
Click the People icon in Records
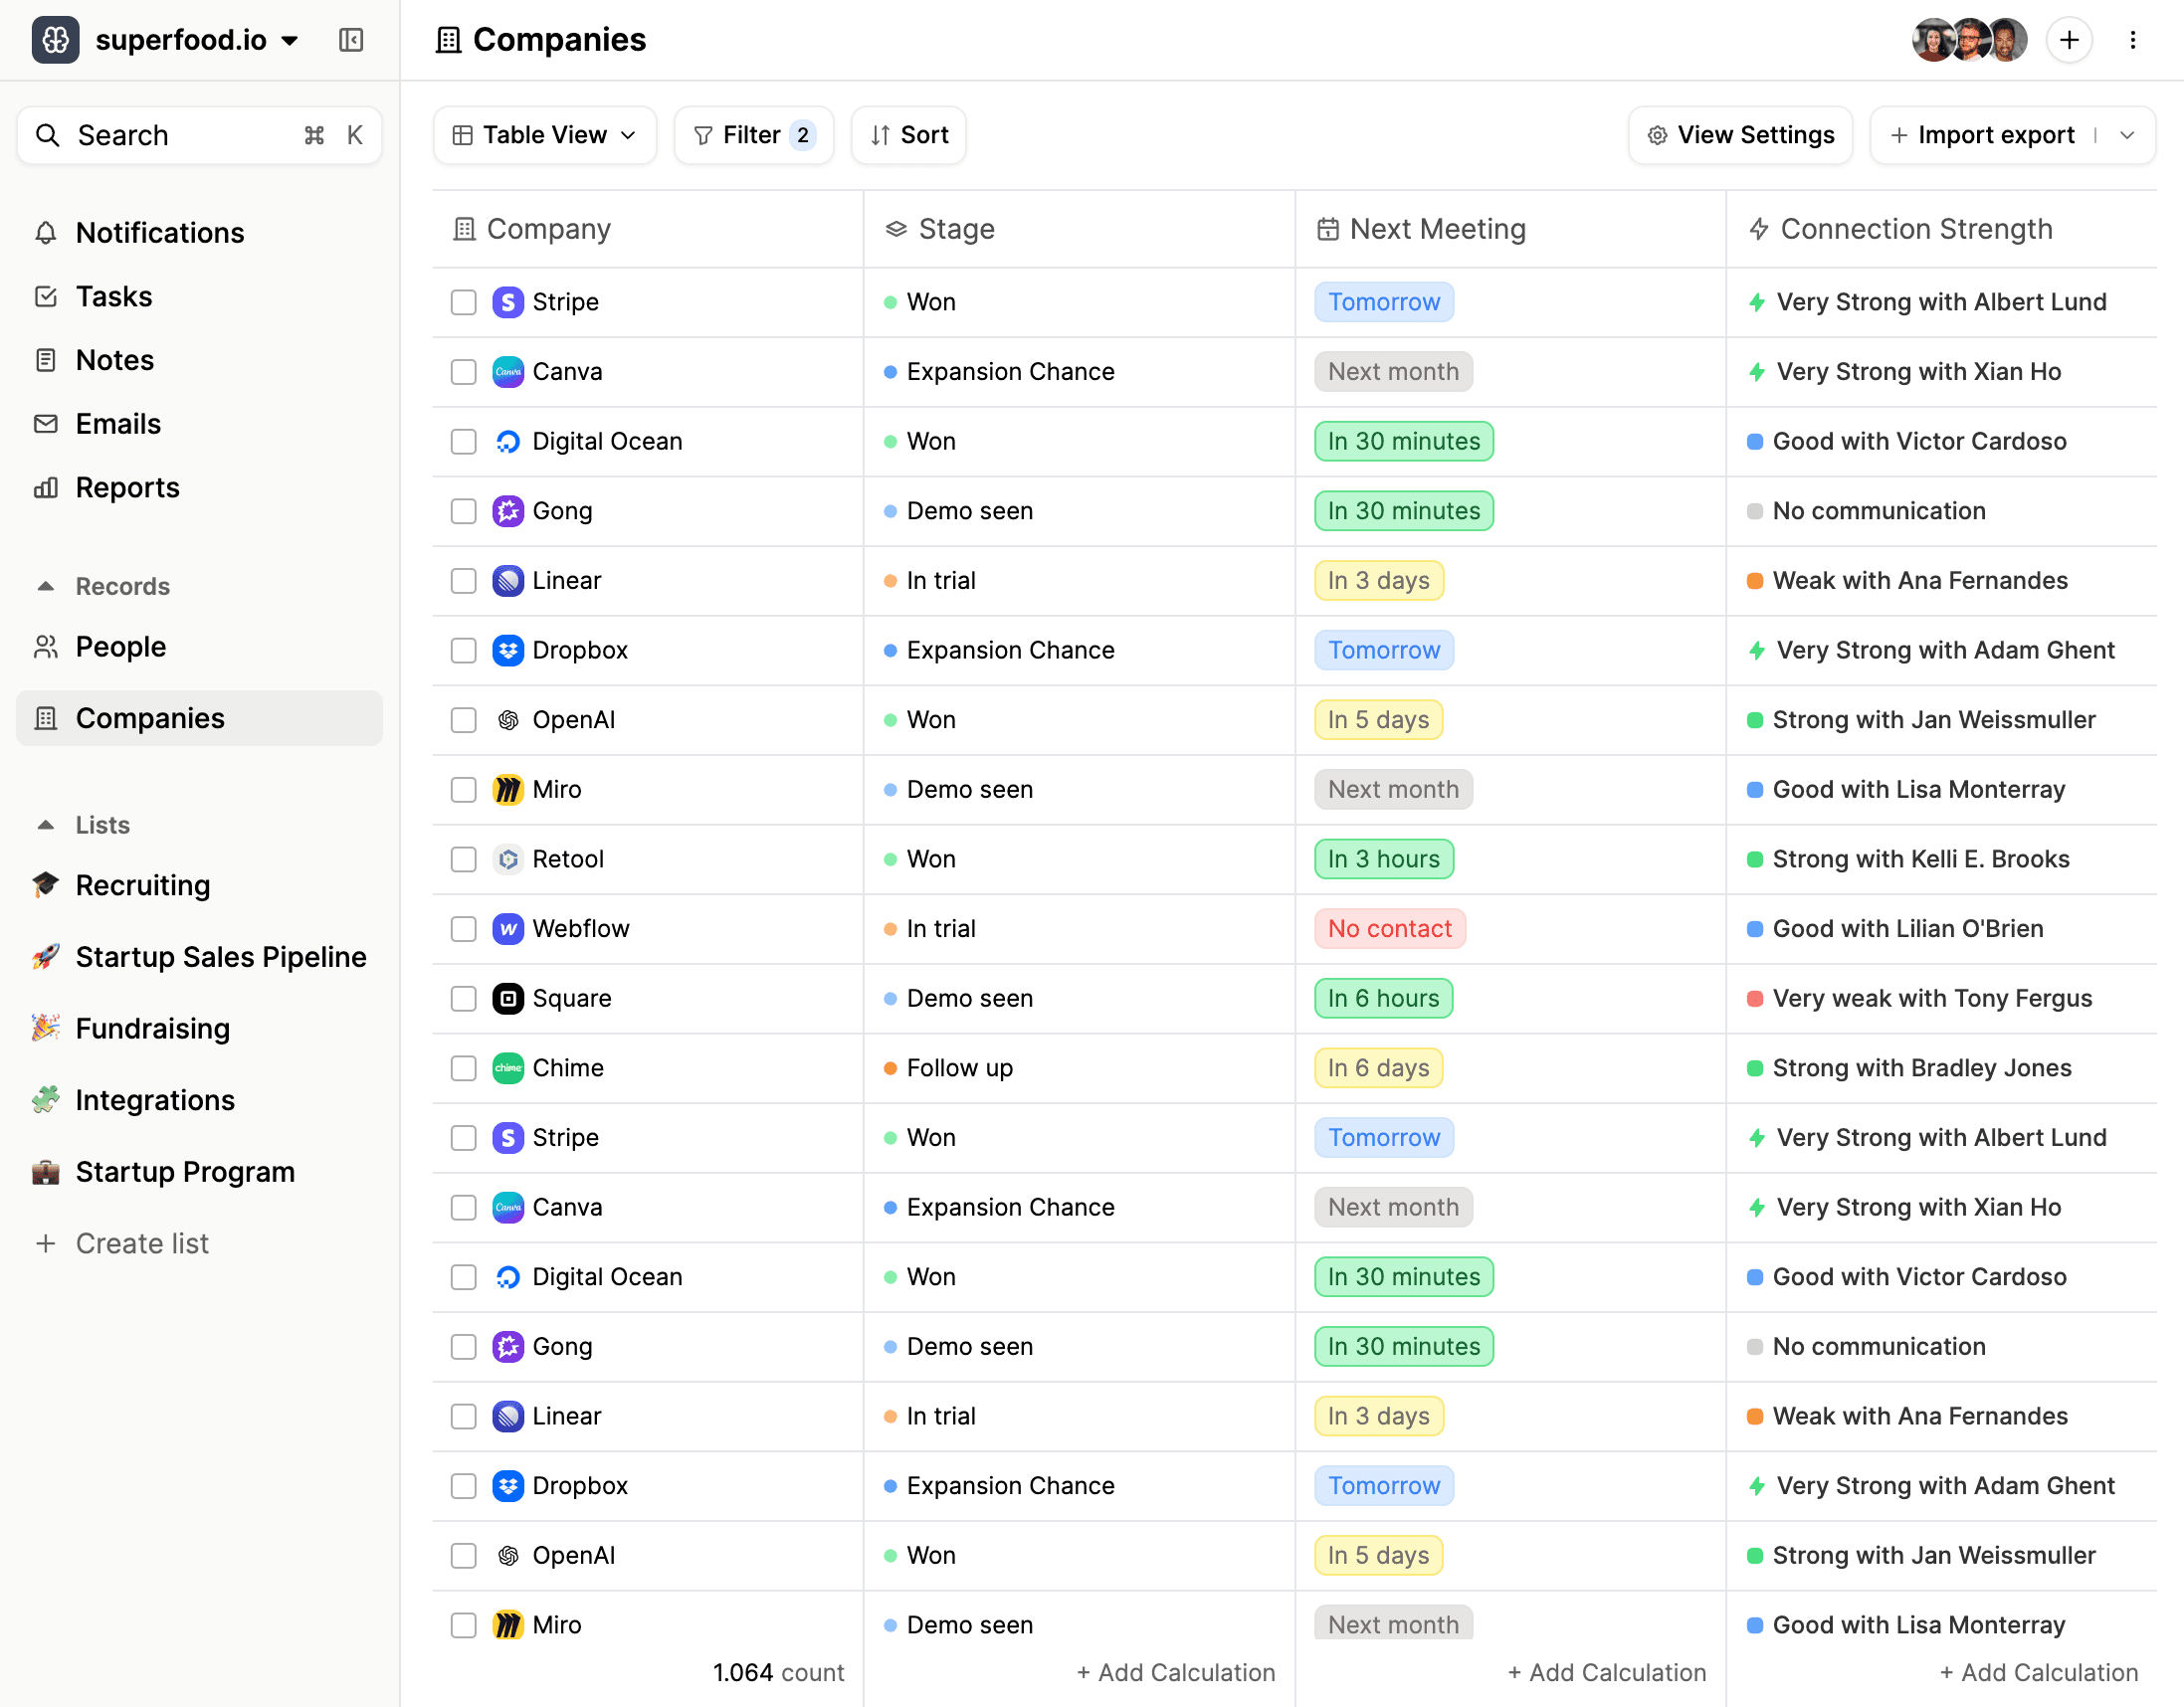point(46,647)
